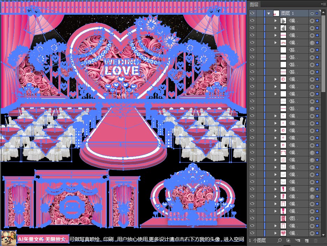Click target circle of the lowest <路.. path row
The image size is (327, 246).
pyautogui.click(x=312, y=109)
